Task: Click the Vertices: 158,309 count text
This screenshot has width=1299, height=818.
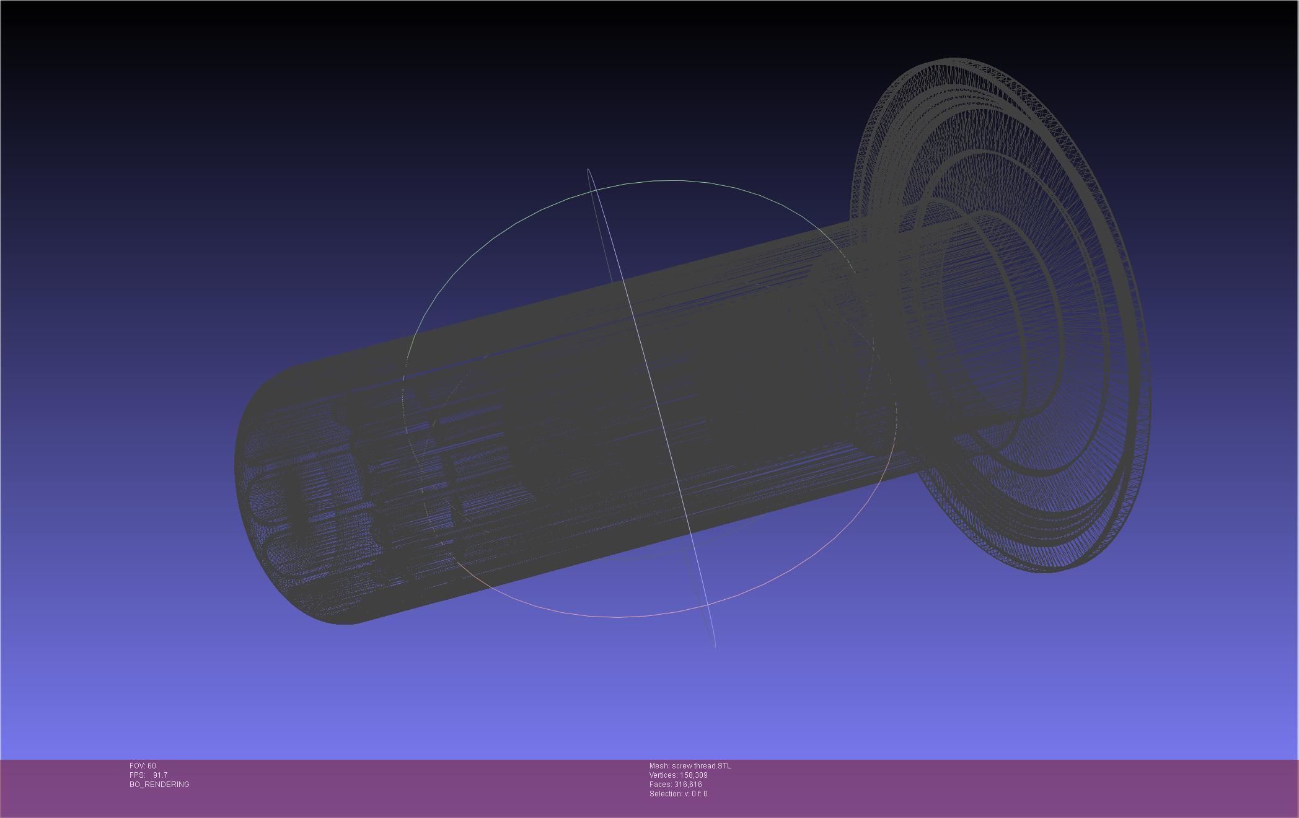Action: pos(678,775)
